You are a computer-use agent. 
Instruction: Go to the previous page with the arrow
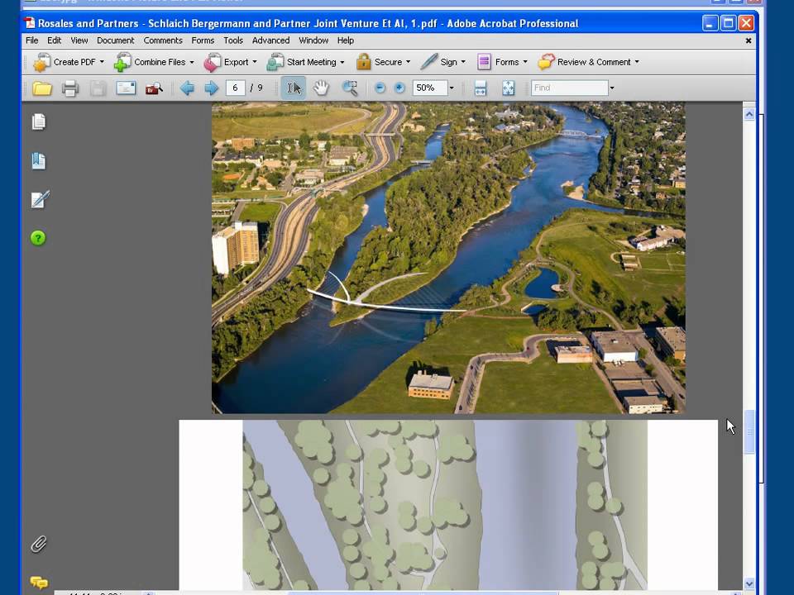(x=187, y=88)
